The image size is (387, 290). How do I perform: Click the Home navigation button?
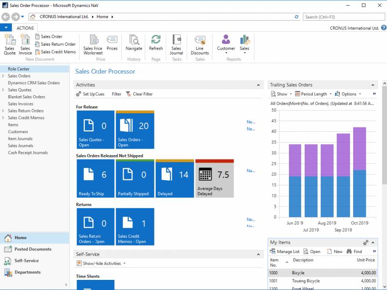tap(35, 238)
